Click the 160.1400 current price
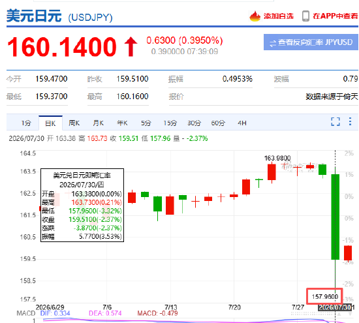 click(x=62, y=47)
